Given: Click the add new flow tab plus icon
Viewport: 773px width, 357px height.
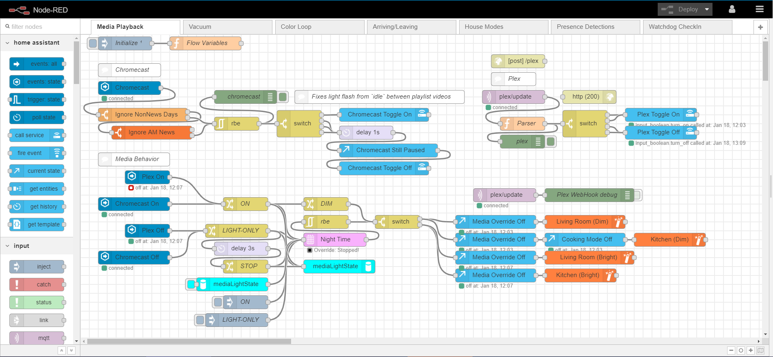Looking at the screenshot, I should pos(760,27).
